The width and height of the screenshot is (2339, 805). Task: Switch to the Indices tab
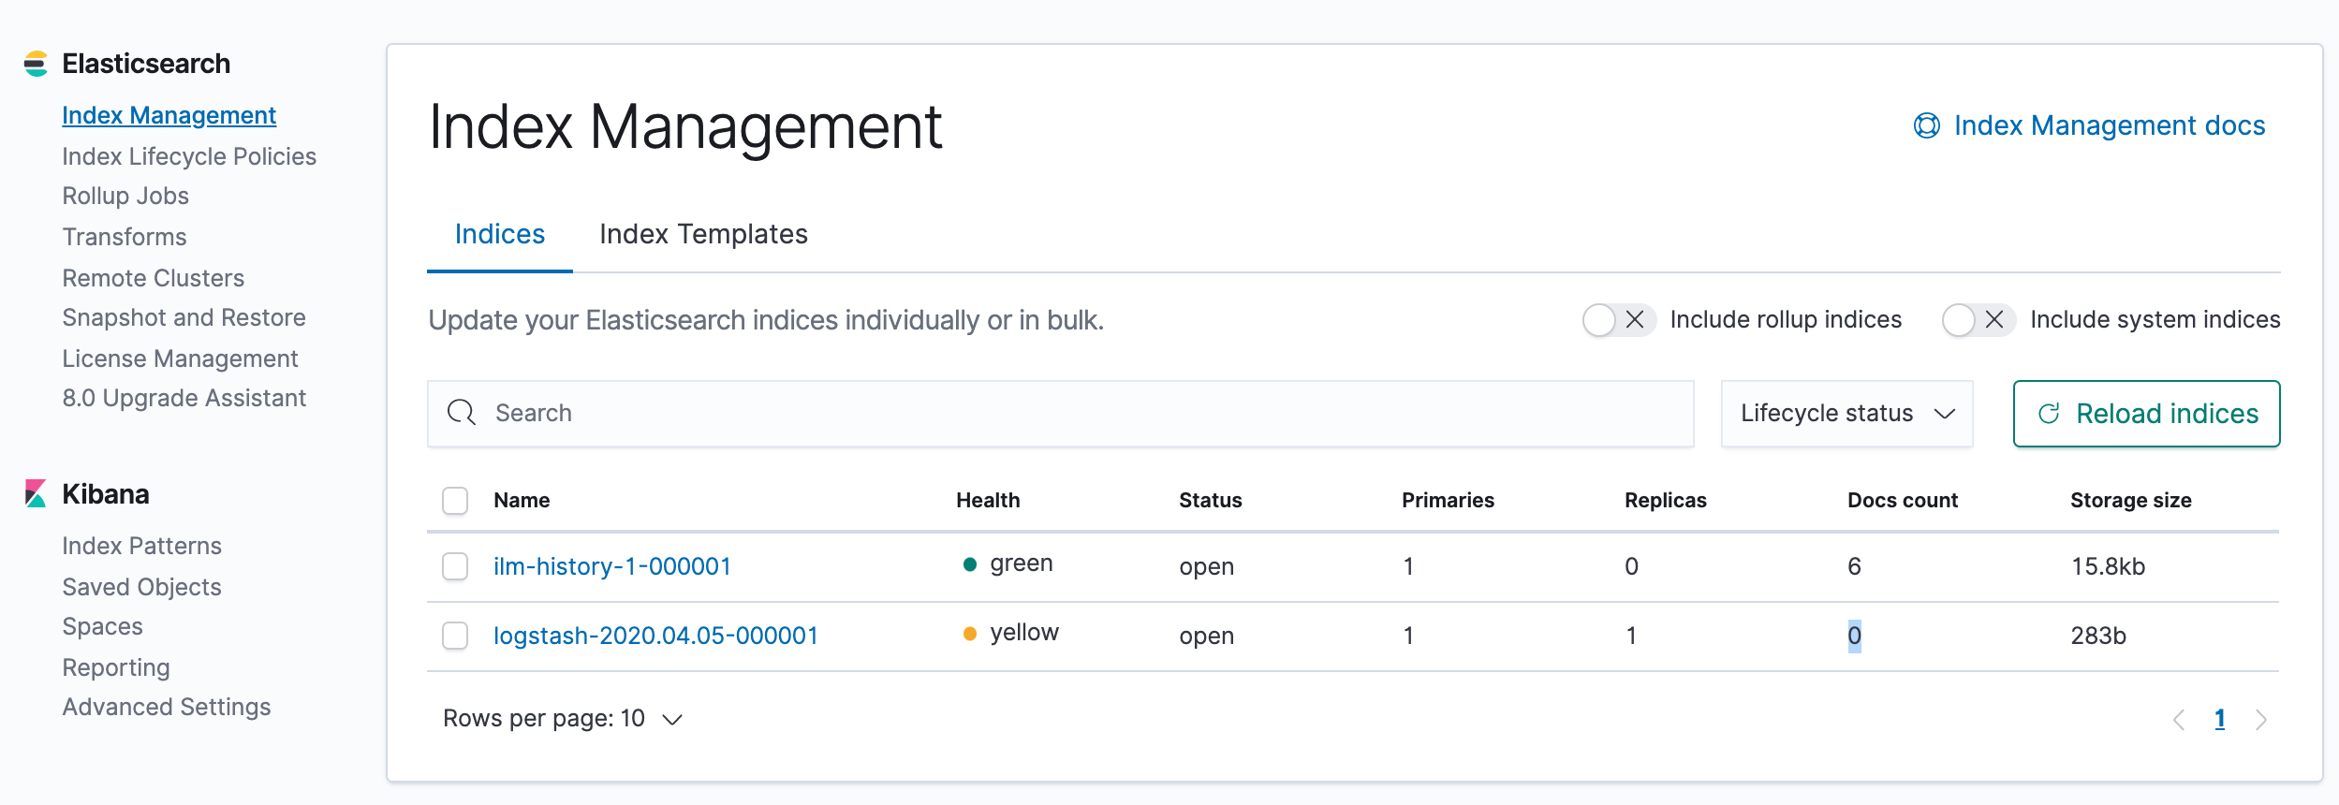500,234
